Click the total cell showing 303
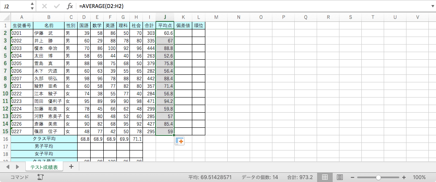436x182 pixels. (x=149, y=33)
